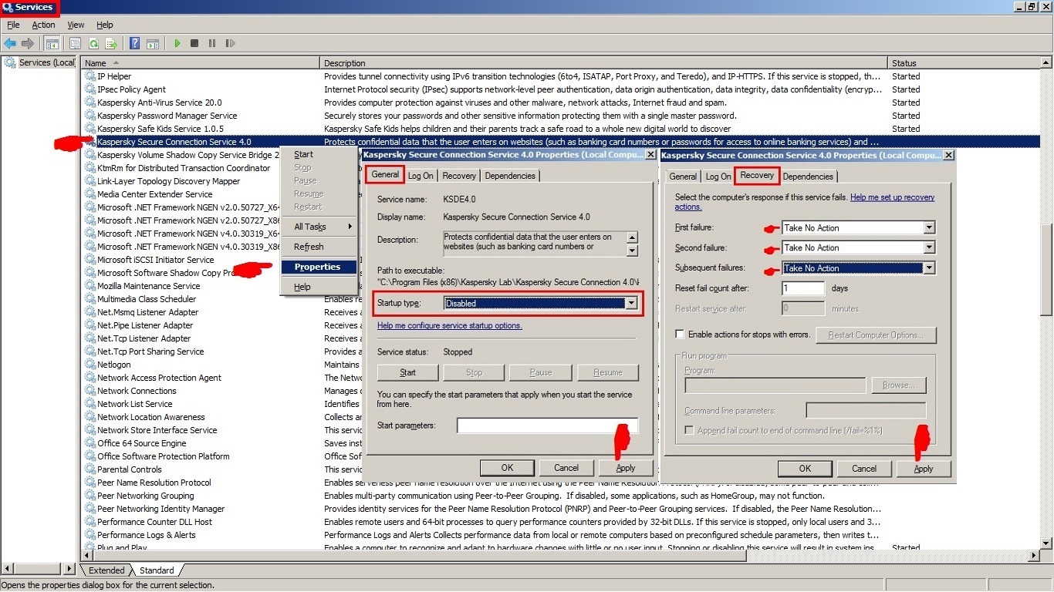Click the Start parameters text field
This screenshot has width=1054, height=592.
(x=547, y=425)
